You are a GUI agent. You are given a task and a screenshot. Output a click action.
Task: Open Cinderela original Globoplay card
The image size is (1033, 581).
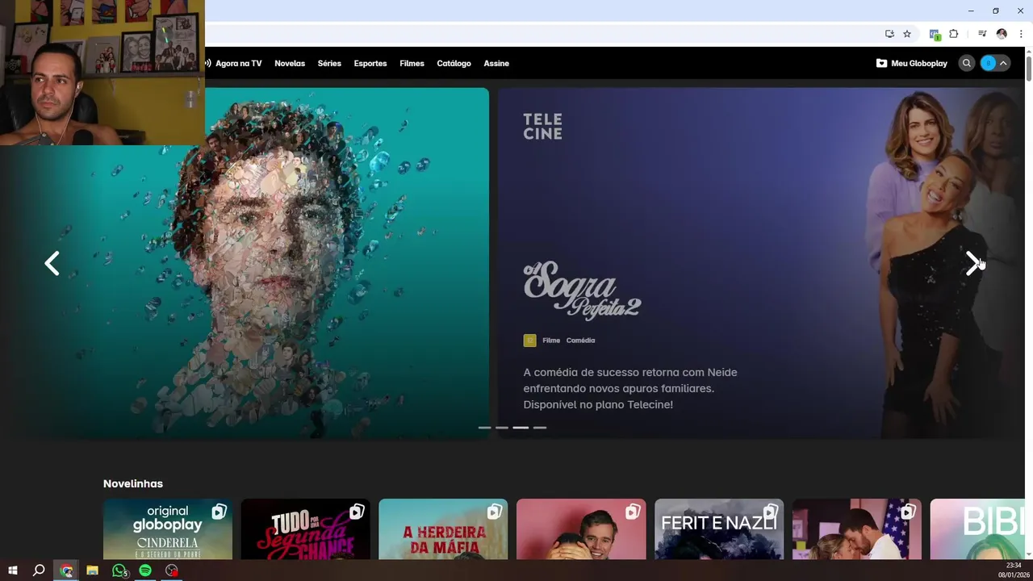coord(168,529)
